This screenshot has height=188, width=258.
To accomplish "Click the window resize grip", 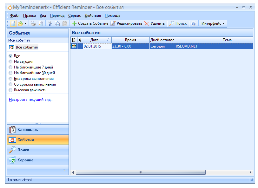I will pos(251,180).
